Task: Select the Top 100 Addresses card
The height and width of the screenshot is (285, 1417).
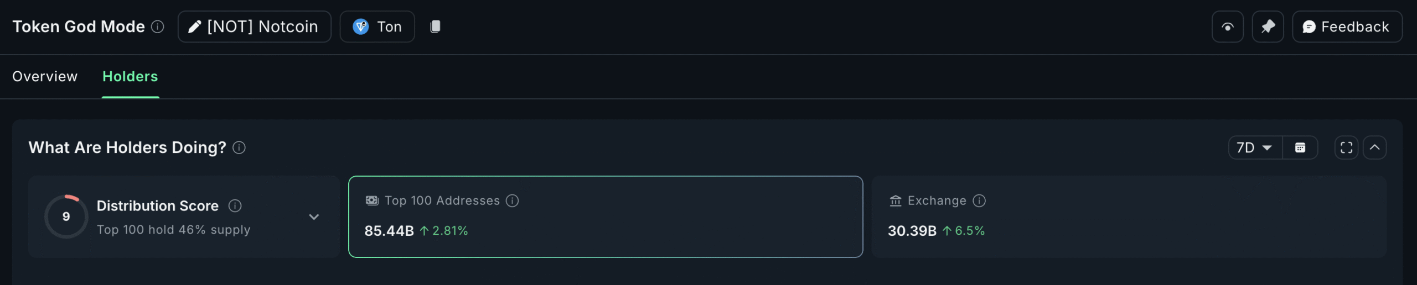Action: coord(605,217)
